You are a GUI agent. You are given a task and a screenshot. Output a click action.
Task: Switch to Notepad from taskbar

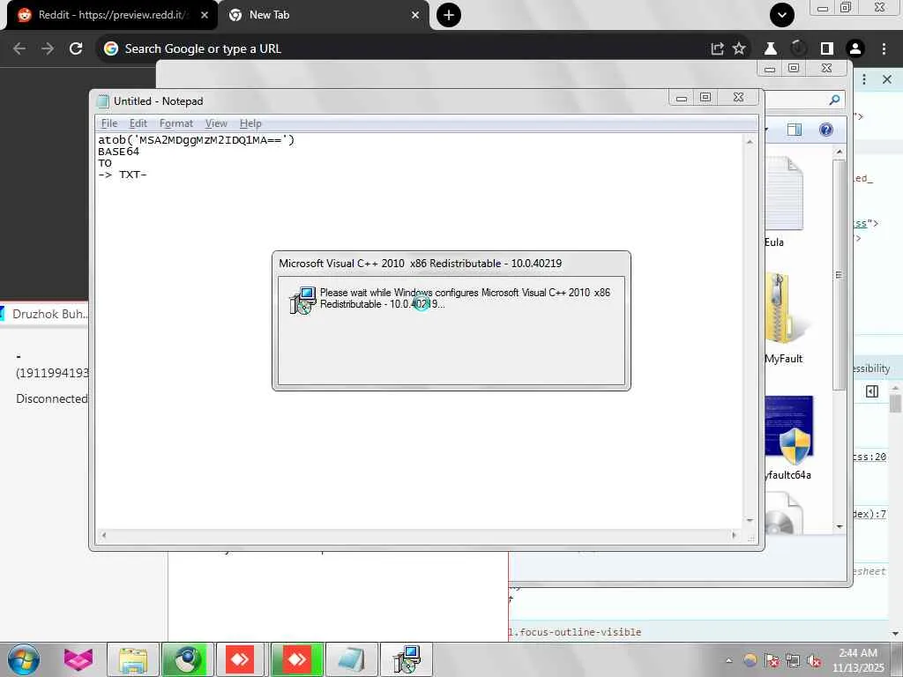(x=351, y=659)
